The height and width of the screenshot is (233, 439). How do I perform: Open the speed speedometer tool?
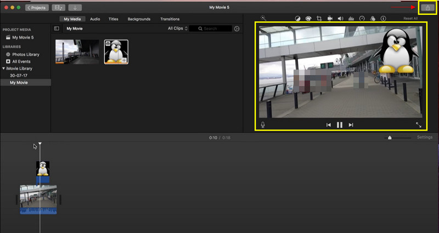[362, 19]
